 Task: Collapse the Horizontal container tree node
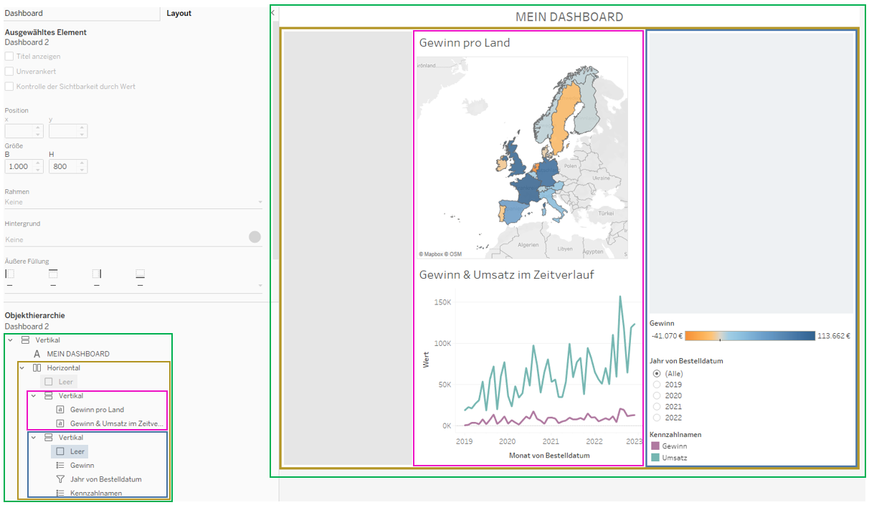coord(22,367)
